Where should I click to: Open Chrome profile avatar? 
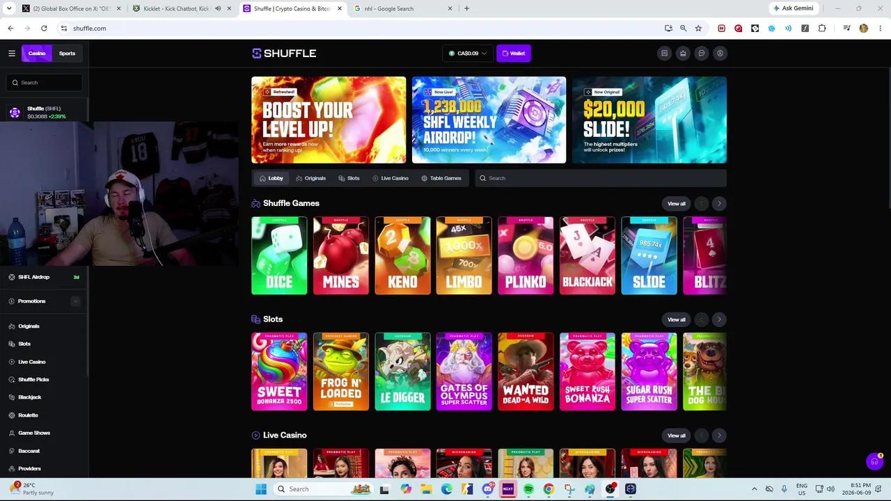(864, 29)
